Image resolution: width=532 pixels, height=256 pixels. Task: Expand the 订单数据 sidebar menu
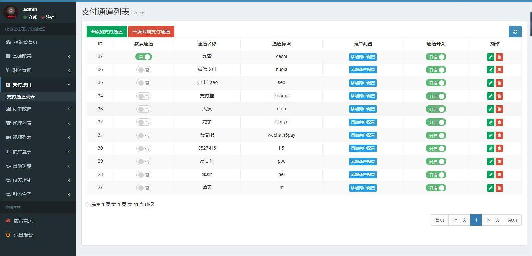[38, 109]
